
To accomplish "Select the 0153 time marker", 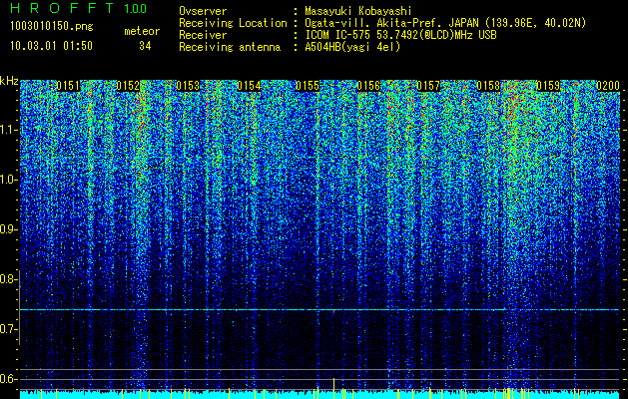I will coord(188,87).
